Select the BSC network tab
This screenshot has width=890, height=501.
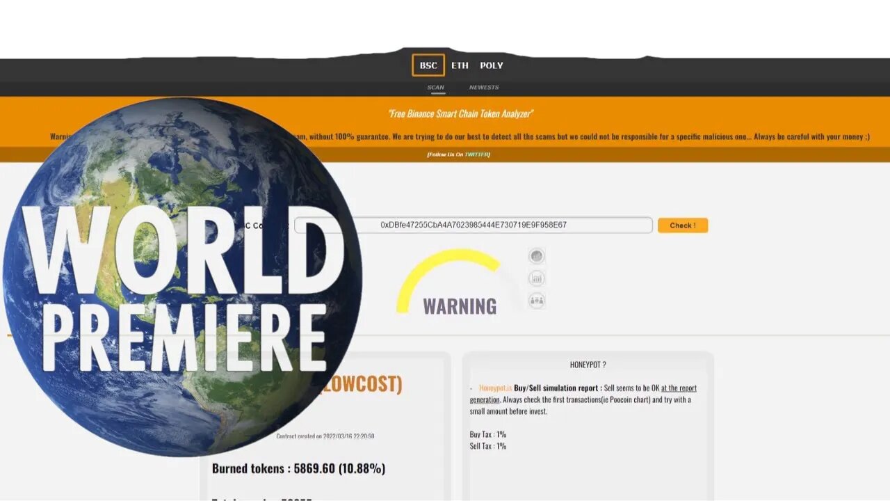pos(428,65)
